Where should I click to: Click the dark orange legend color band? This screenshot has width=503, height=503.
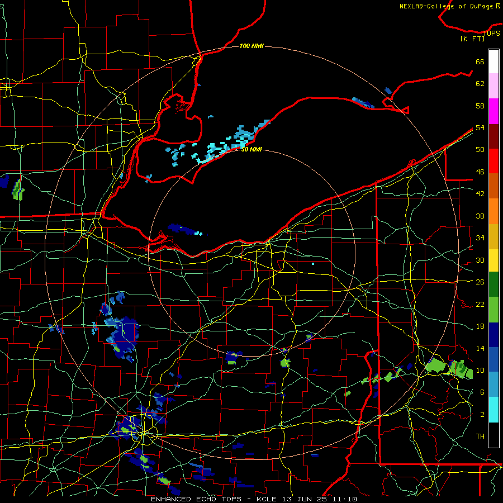click(493, 186)
